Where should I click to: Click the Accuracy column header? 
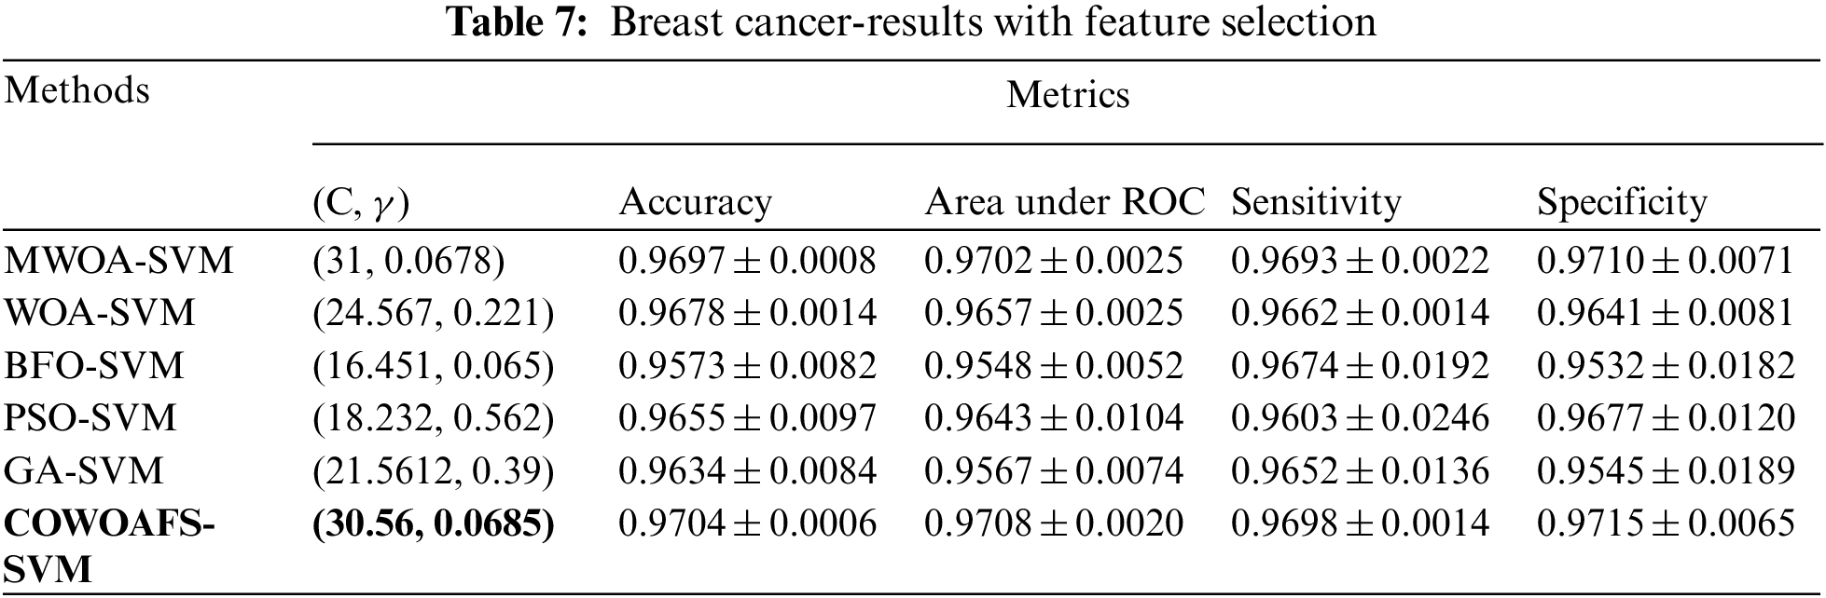[695, 203]
